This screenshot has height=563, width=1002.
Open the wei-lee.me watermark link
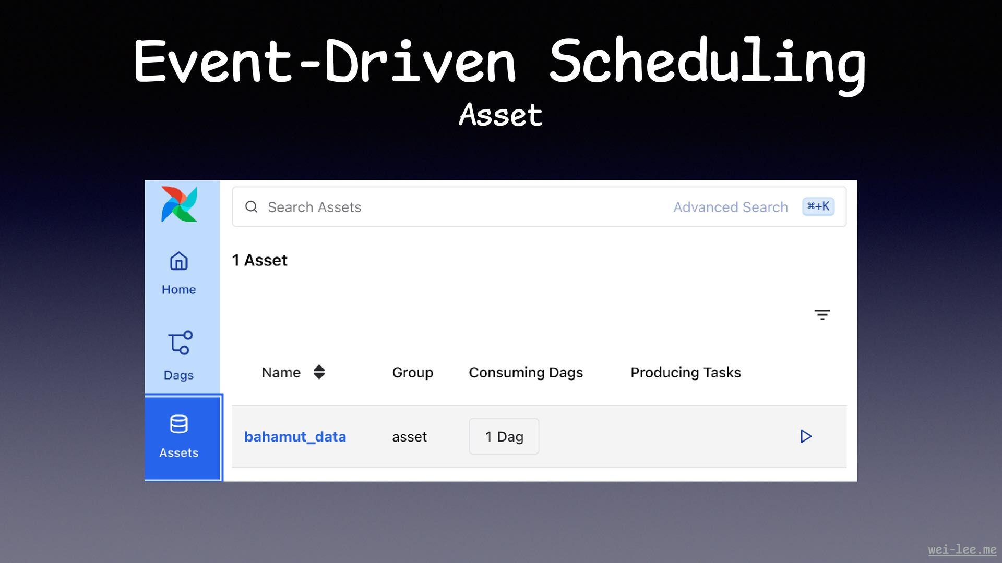[x=962, y=549]
